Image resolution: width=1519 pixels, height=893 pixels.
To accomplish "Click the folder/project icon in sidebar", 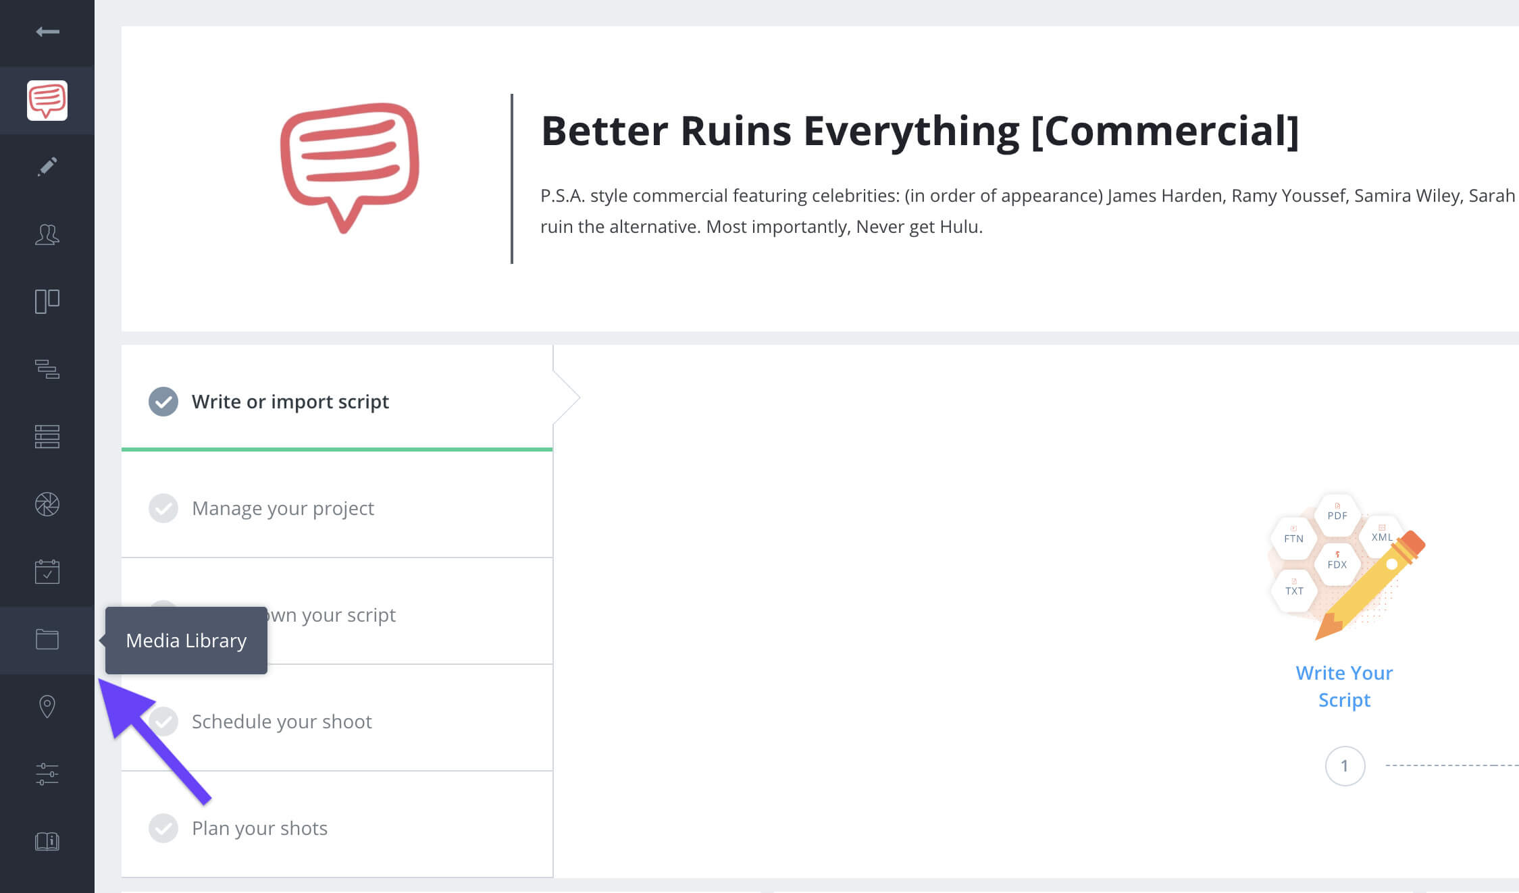I will pyautogui.click(x=47, y=639).
